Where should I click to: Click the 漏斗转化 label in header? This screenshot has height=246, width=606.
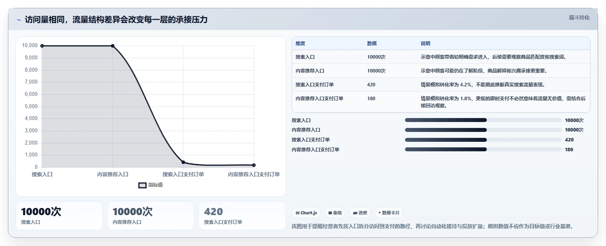pyautogui.click(x=579, y=17)
